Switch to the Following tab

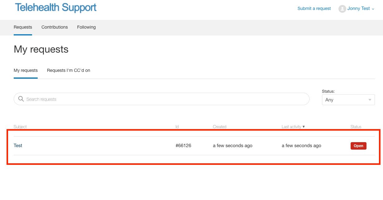86,27
